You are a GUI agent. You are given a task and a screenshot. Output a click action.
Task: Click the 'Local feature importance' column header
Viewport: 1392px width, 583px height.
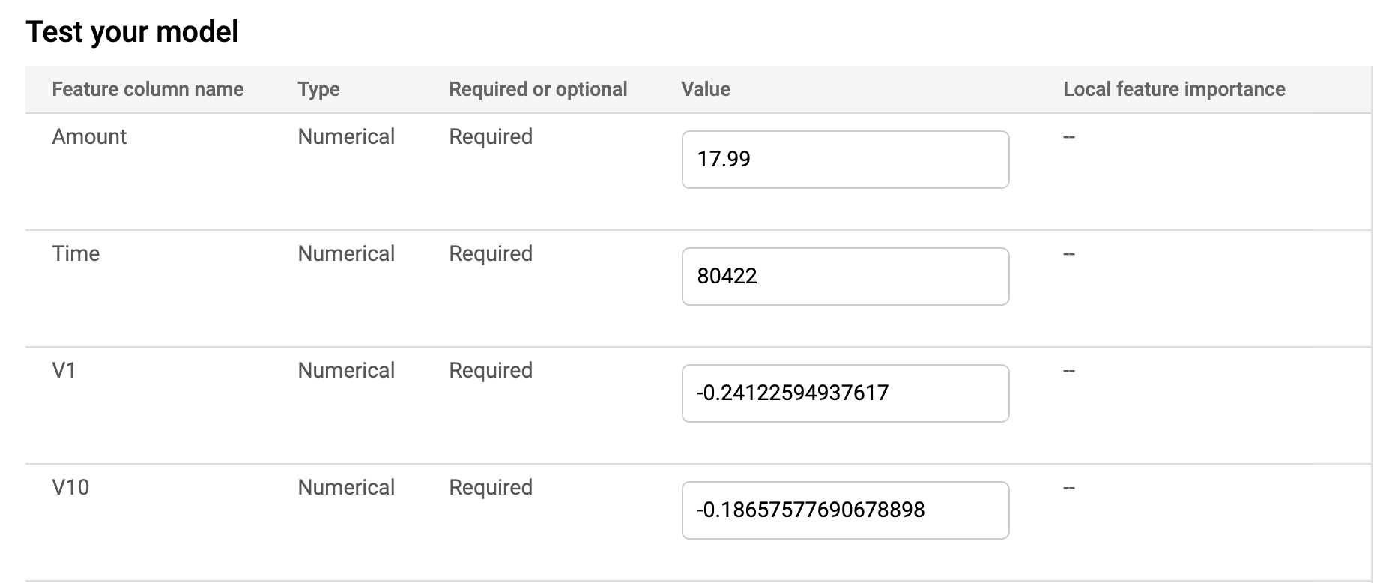tap(1174, 89)
